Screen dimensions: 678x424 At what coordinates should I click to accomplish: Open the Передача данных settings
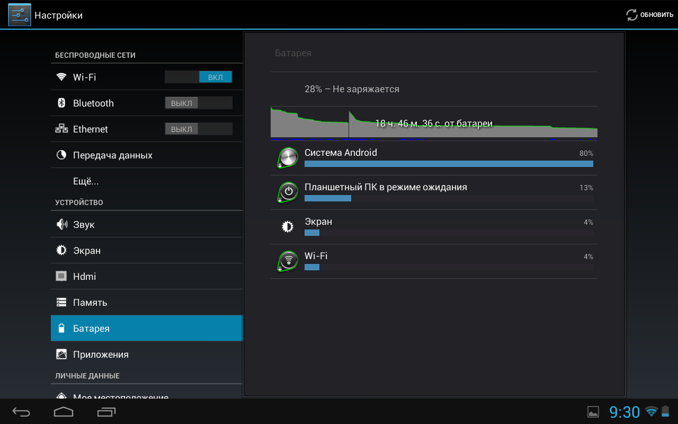point(113,155)
